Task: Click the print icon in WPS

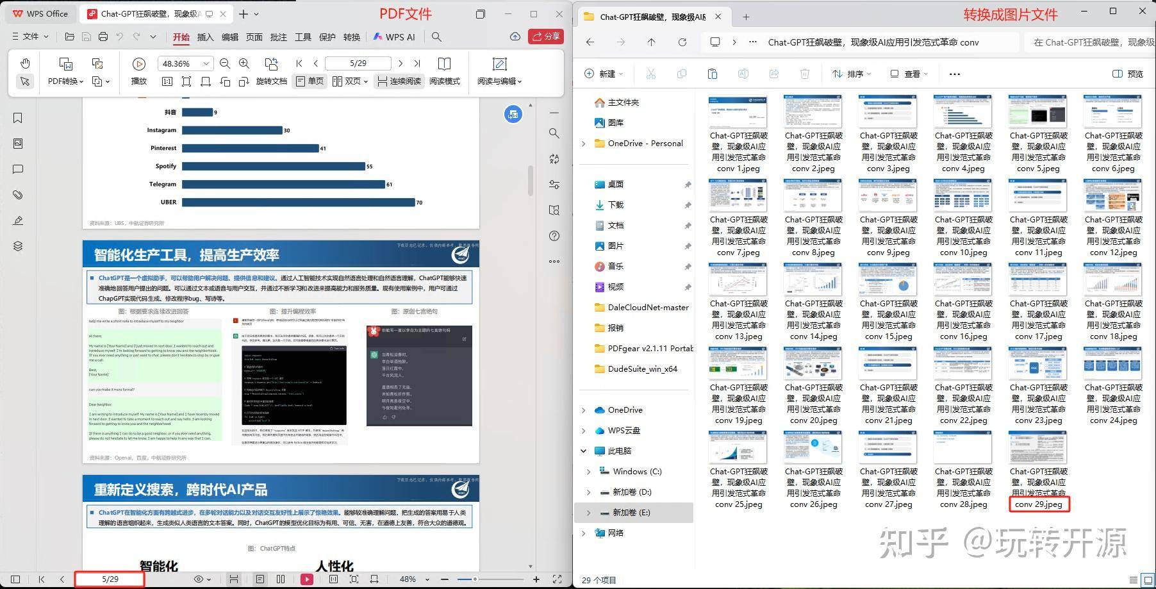Action: click(103, 37)
